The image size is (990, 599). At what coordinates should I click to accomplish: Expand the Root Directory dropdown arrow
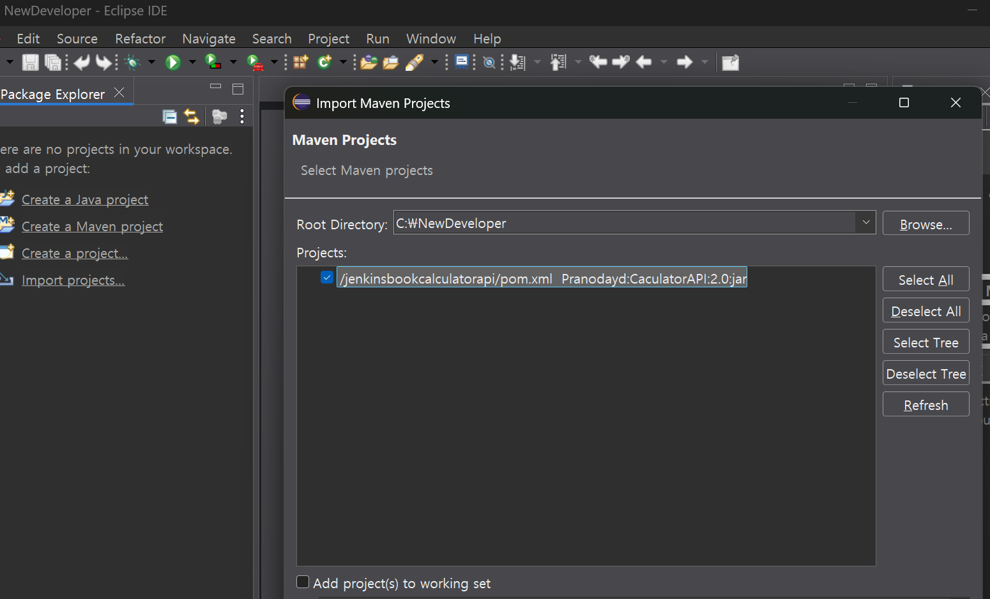866,222
